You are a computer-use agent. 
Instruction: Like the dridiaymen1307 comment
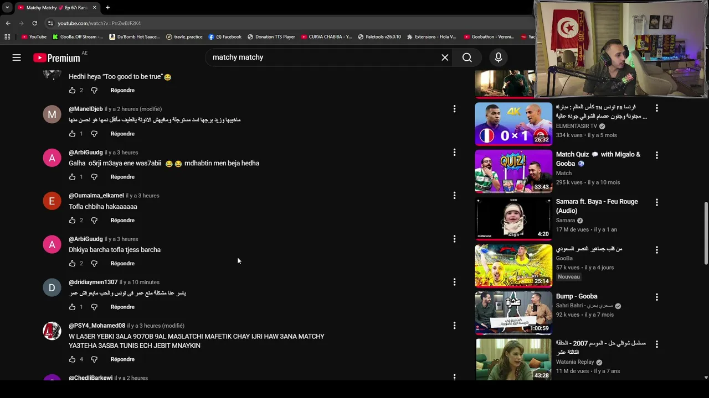pos(72,307)
